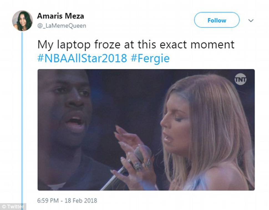The height and width of the screenshot is (210, 269).
Task: Open the #NBAAllStar2018 hashtag
Action: (x=82, y=58)
